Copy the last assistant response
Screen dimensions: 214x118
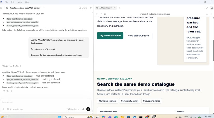tap(3, 91)
